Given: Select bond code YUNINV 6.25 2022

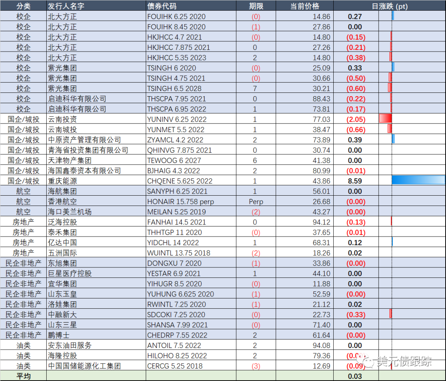Looking at the screenshot, I should click(x=177, y=119).
